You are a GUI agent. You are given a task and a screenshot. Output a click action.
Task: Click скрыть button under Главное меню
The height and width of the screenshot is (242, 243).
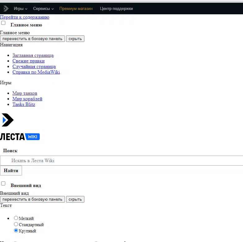coord(75,39)
